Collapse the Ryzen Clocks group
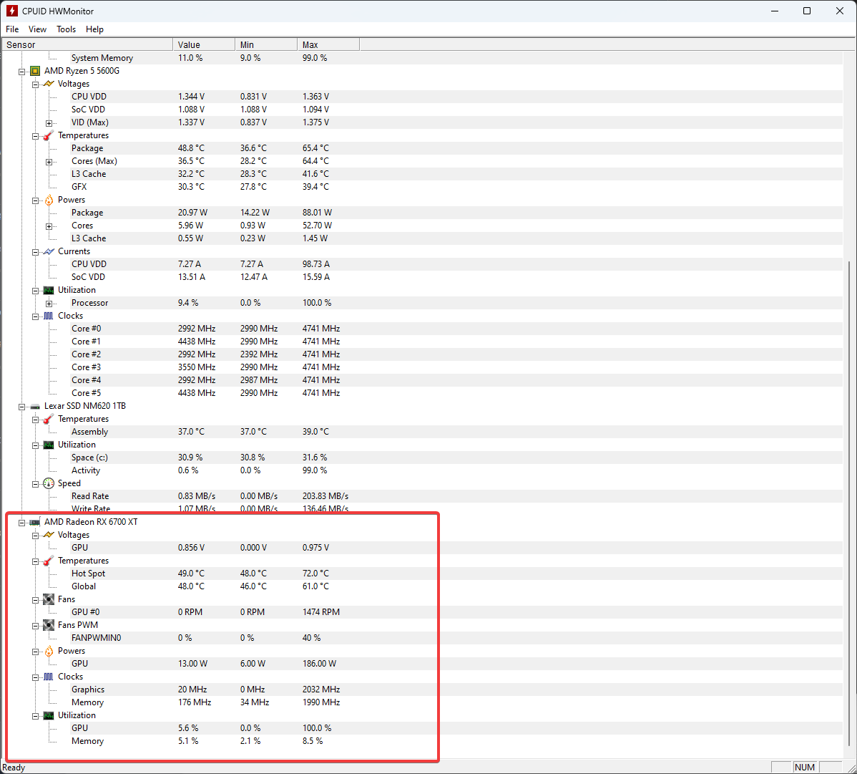The width and height of the screenshot is (857, 774). pos(36,316)
